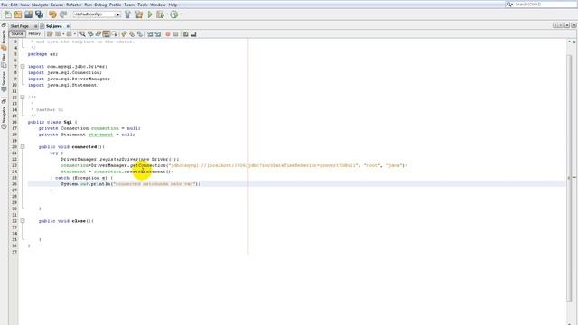
Task: Click "import java.sql.Statement;" line
Action: [x=63, y=85]
